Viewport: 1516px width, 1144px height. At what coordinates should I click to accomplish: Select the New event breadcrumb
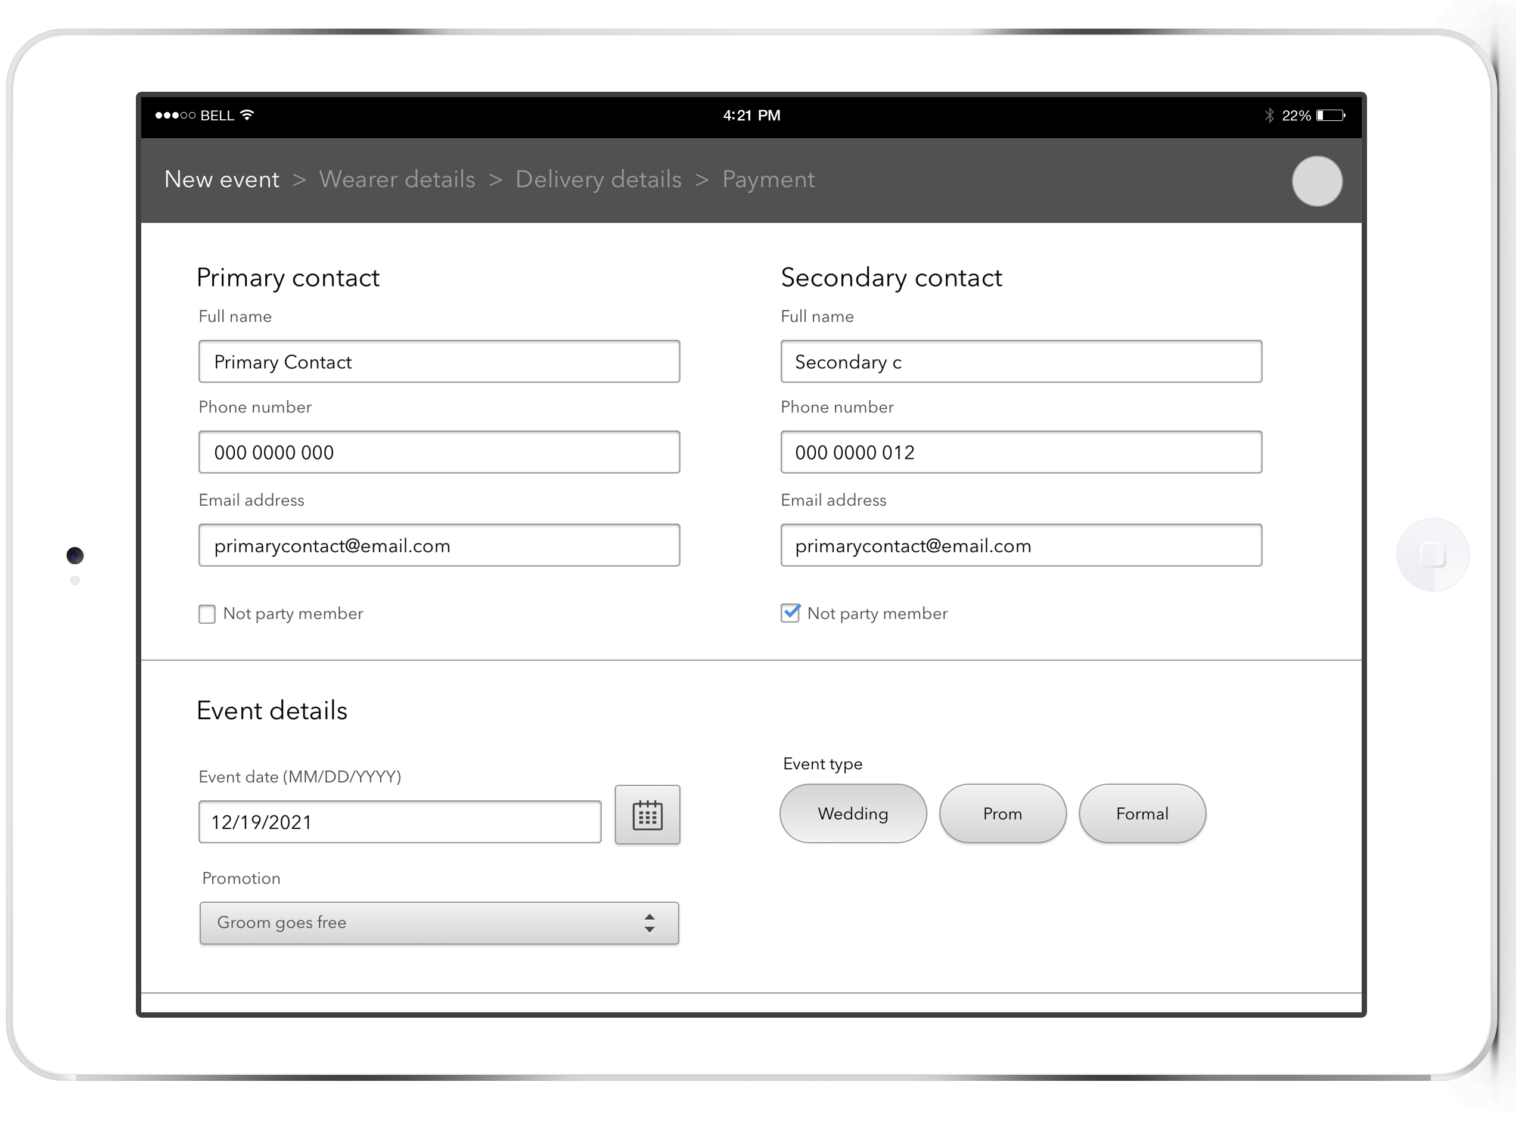click(x=221, y=179)
